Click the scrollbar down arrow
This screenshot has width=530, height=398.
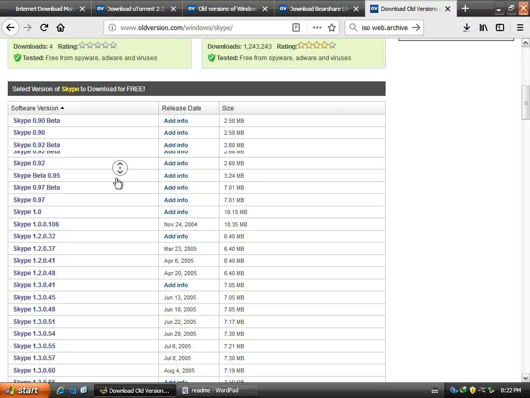click(525, 378)
